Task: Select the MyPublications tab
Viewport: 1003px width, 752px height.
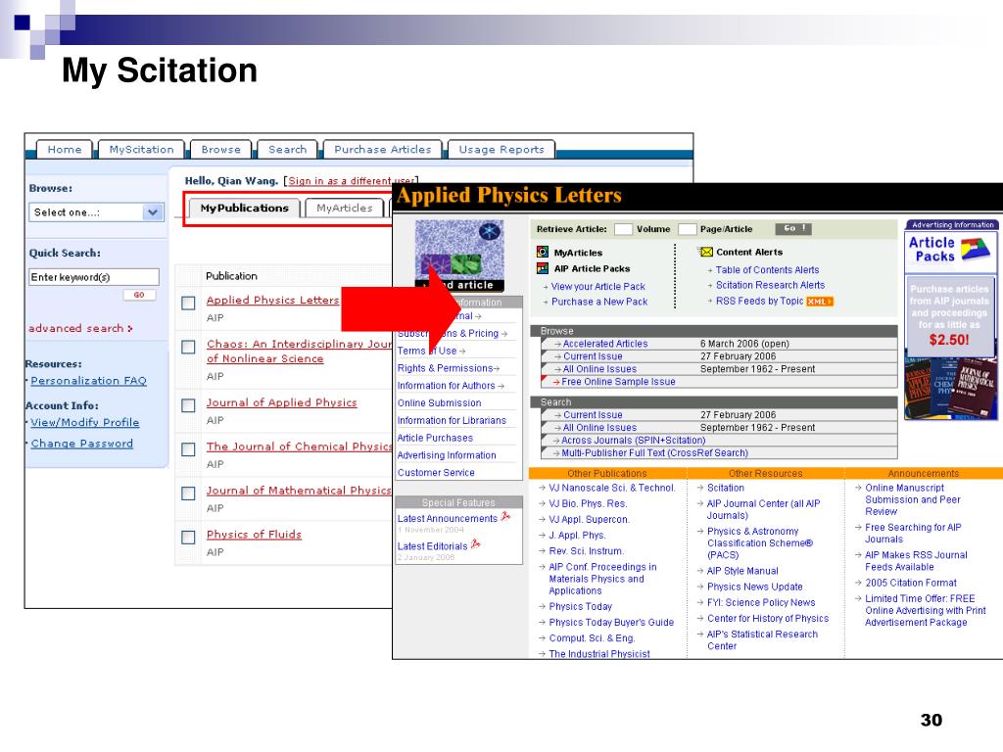Action: coord(244,208)
